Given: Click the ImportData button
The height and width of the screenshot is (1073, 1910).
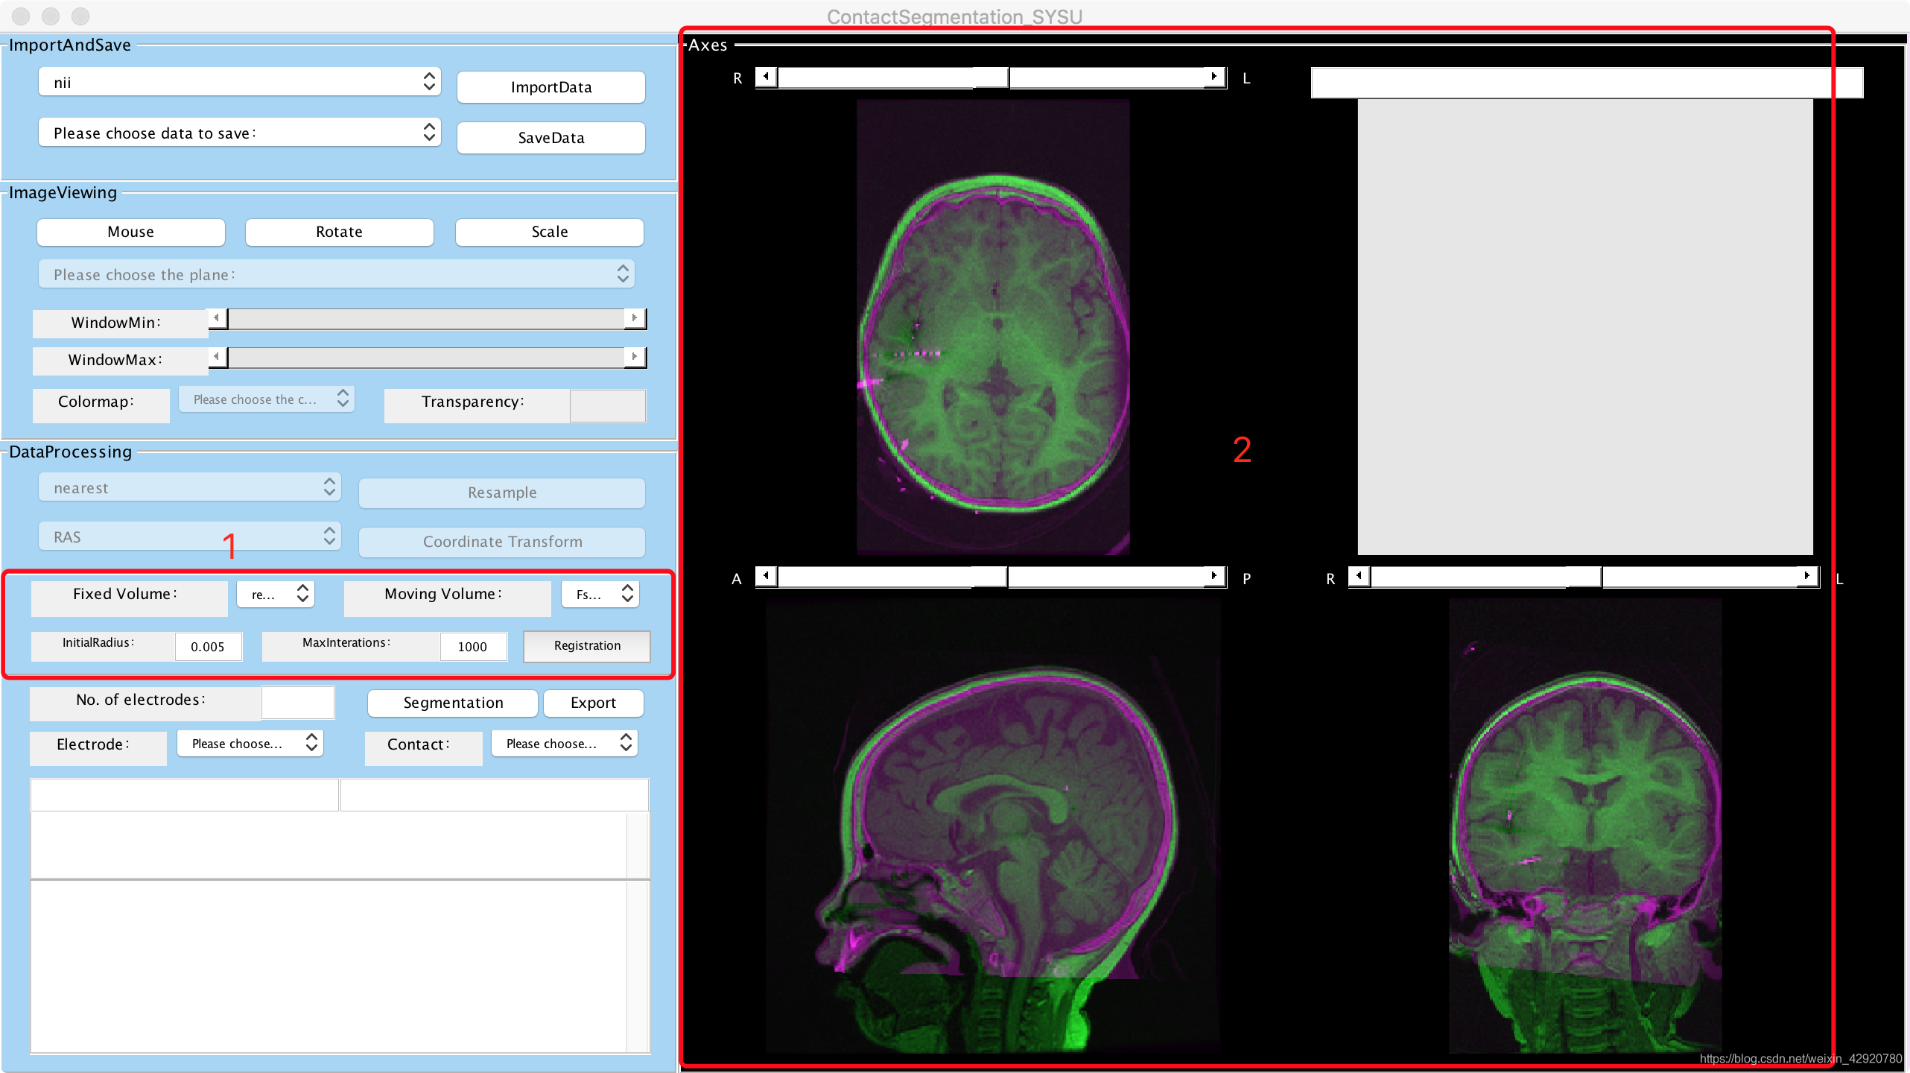Looking at the screenshot, I should pyautogui.click(x=551, y=87).
